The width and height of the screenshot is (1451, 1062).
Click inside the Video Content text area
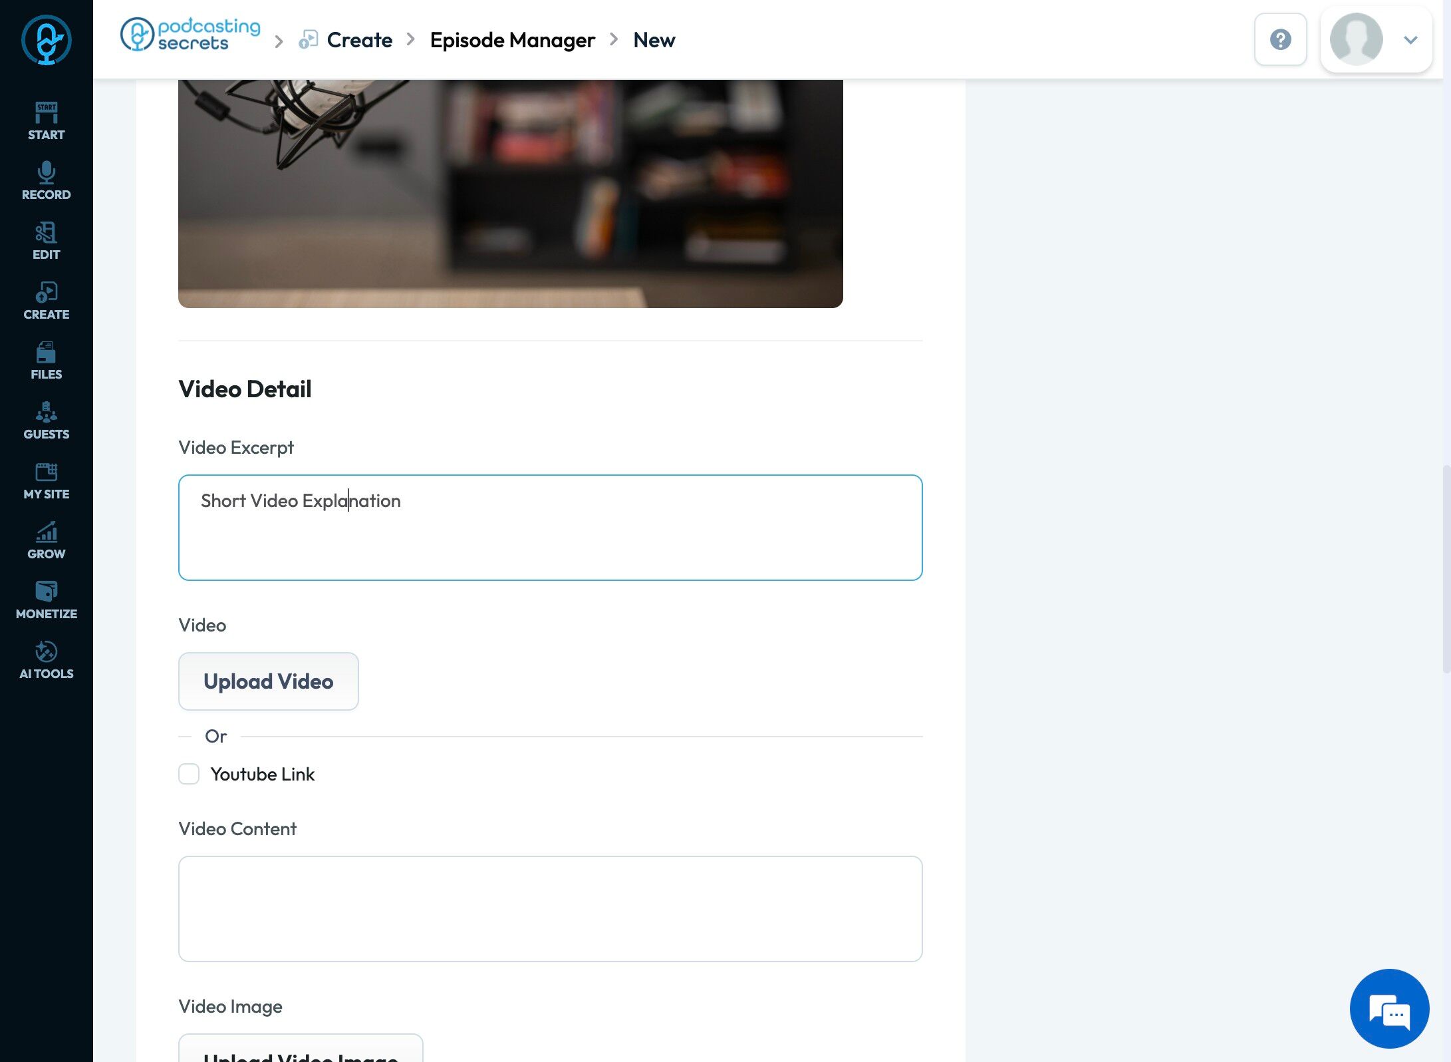point(550,908)
